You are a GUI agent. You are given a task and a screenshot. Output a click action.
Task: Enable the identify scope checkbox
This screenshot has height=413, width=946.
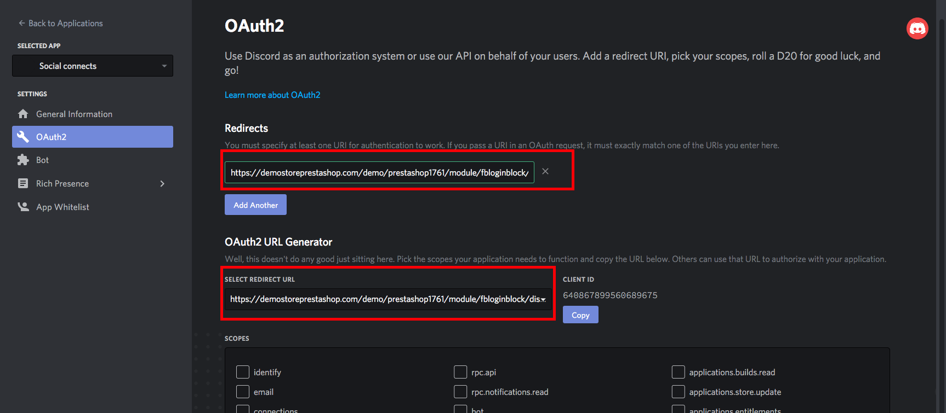pyautogui.click(x=243, y=372)
